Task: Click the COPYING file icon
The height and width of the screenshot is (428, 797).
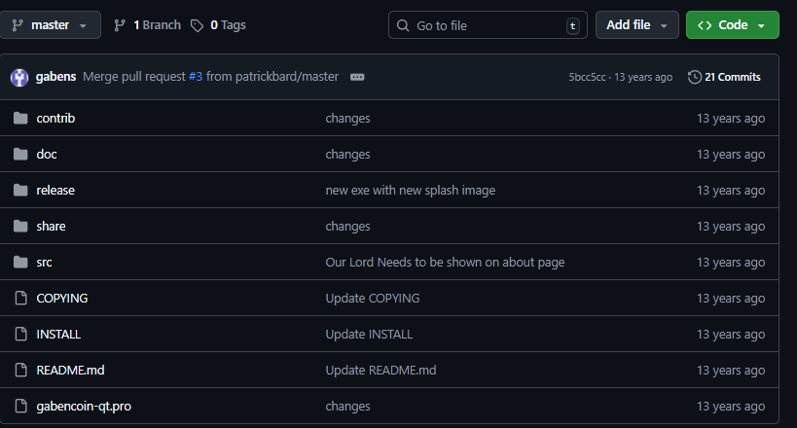Action: click(x=20, y=299)
